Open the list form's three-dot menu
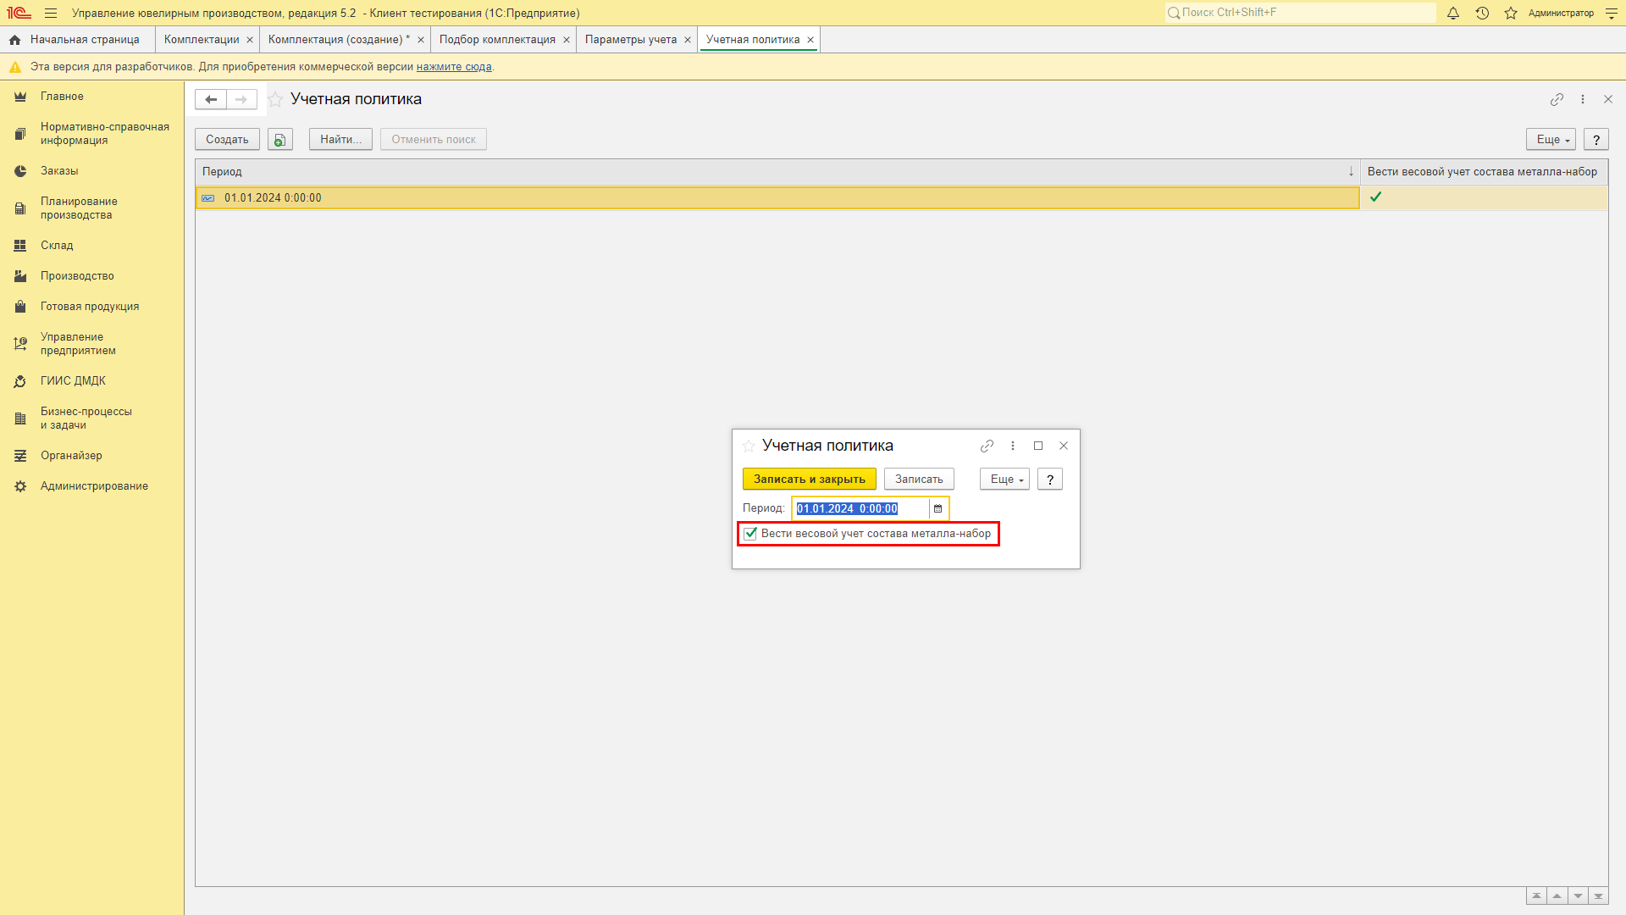1626x915 pixels. [x=1583, y=99]
